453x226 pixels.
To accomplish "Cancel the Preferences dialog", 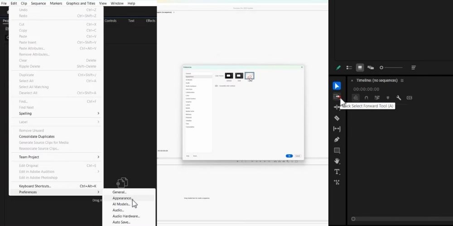I will click(298, 156).
